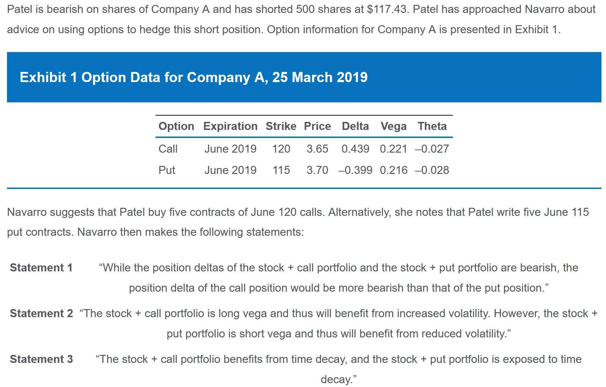
Task: Click the Expiration column header
Action: click(x=230, y=126)
